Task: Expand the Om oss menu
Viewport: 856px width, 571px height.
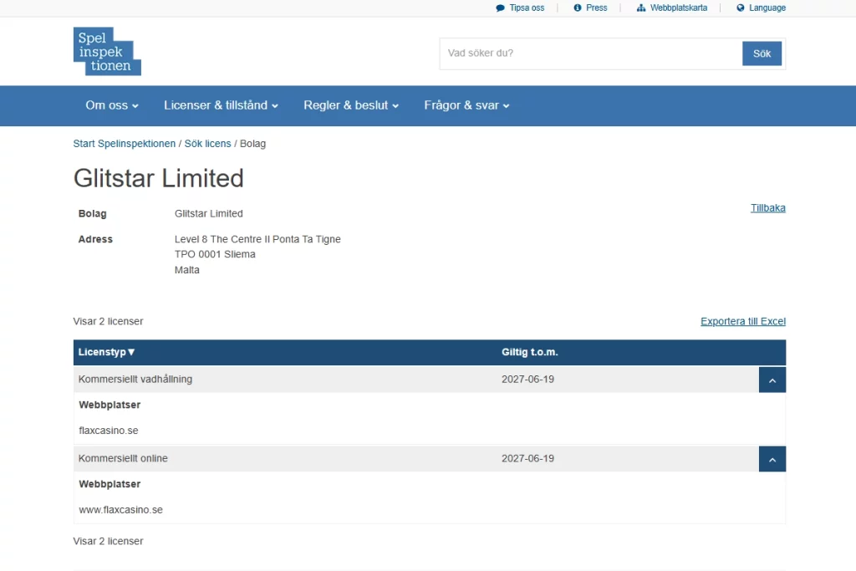Action: point(112,105)
